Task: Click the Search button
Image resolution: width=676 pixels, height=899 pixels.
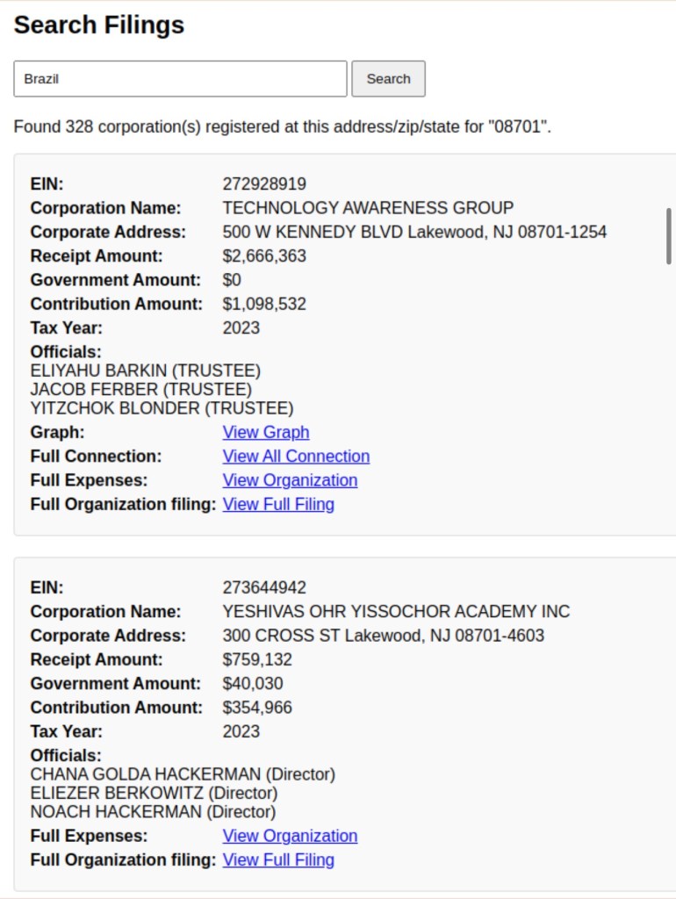Action: 388,79
